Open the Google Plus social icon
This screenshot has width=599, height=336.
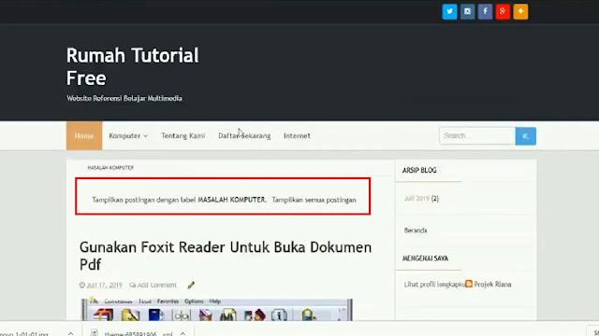coord(503,11)
